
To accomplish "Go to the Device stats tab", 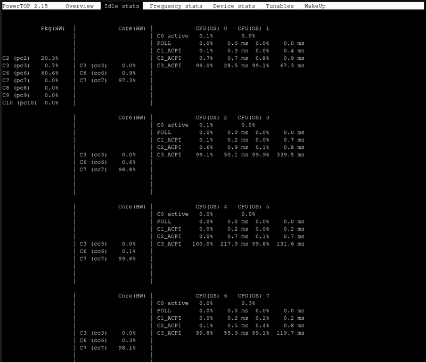I will click(x=234, y=6).
